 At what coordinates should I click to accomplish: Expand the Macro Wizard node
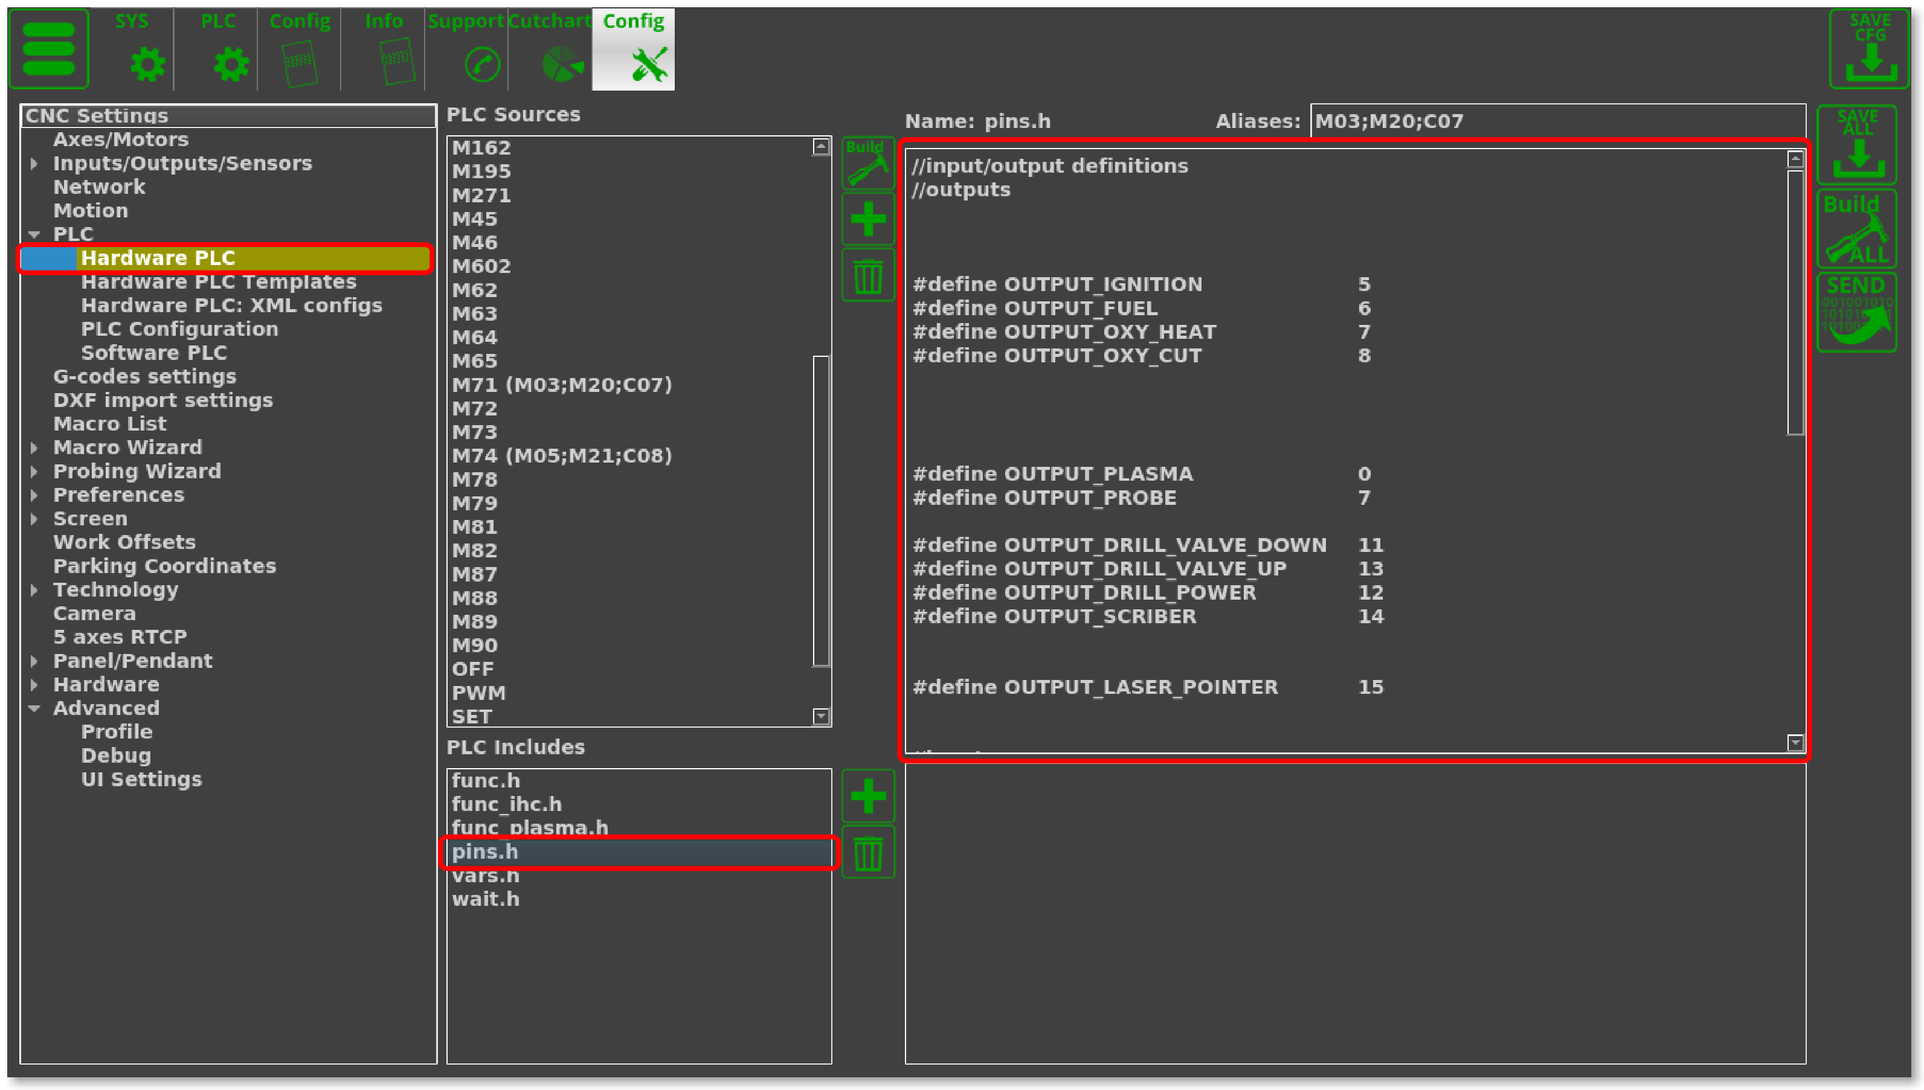(34, 447)
